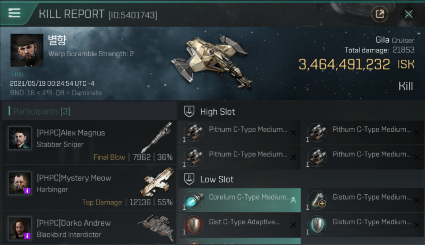Click the share kill report icon
The image size is (425, 245).
(380, 14)
